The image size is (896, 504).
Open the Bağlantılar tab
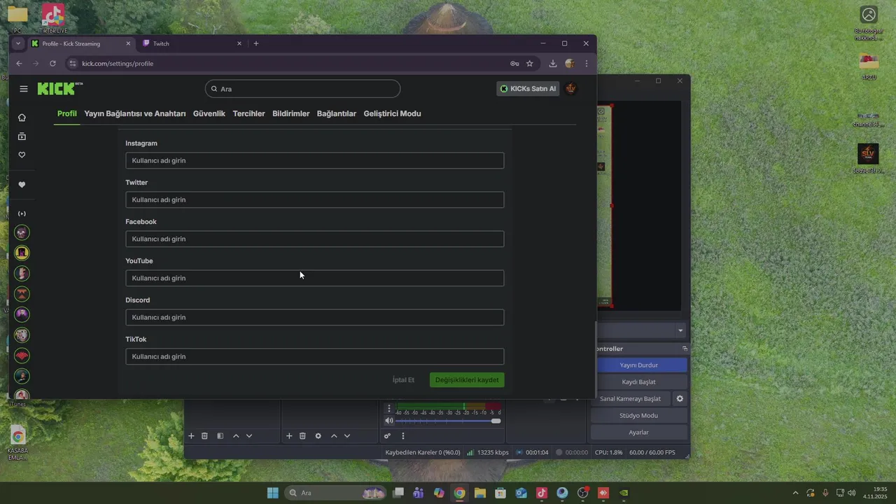pos(337,113)
